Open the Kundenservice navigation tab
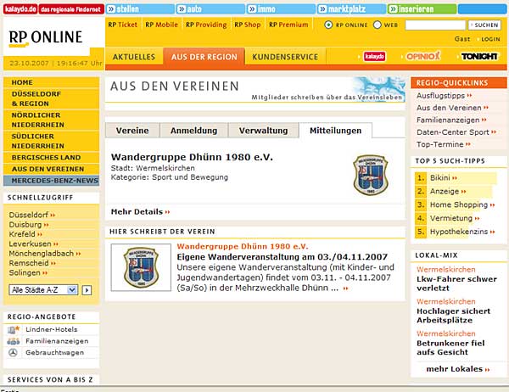Screen dimensions: 509x392 [x=285, y=57]
